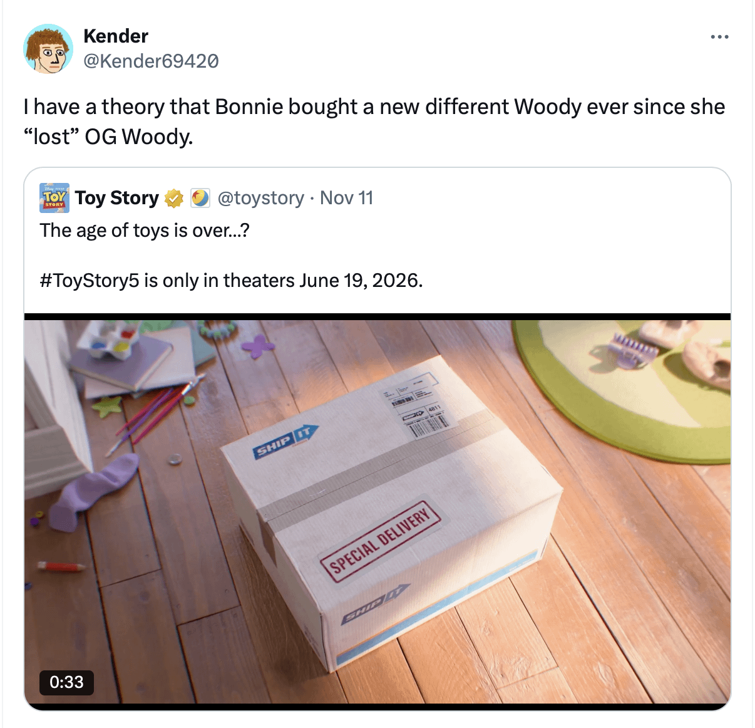Click the blue SHIP IT logo on box top
This screenshot has width=755, height=728.
[x=285, y=441]
